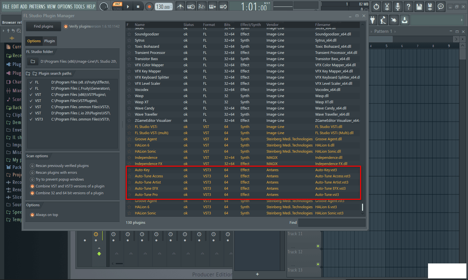Toggle Combine VST and VST3 versions
The width and height of the screenshot is (468, 280).
(32, 186)
